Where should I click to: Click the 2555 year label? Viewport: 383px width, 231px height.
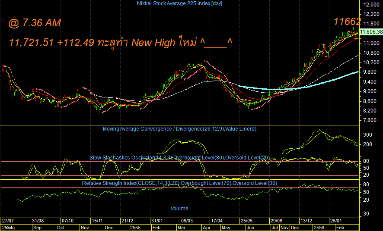pyautogui.click(x=135, y=228)
